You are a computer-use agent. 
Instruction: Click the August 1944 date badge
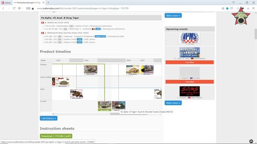[x=100, y=36]
